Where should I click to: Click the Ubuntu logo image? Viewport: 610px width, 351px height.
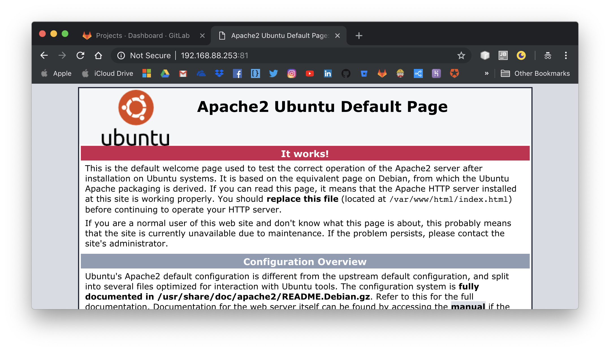pos(135,118)
